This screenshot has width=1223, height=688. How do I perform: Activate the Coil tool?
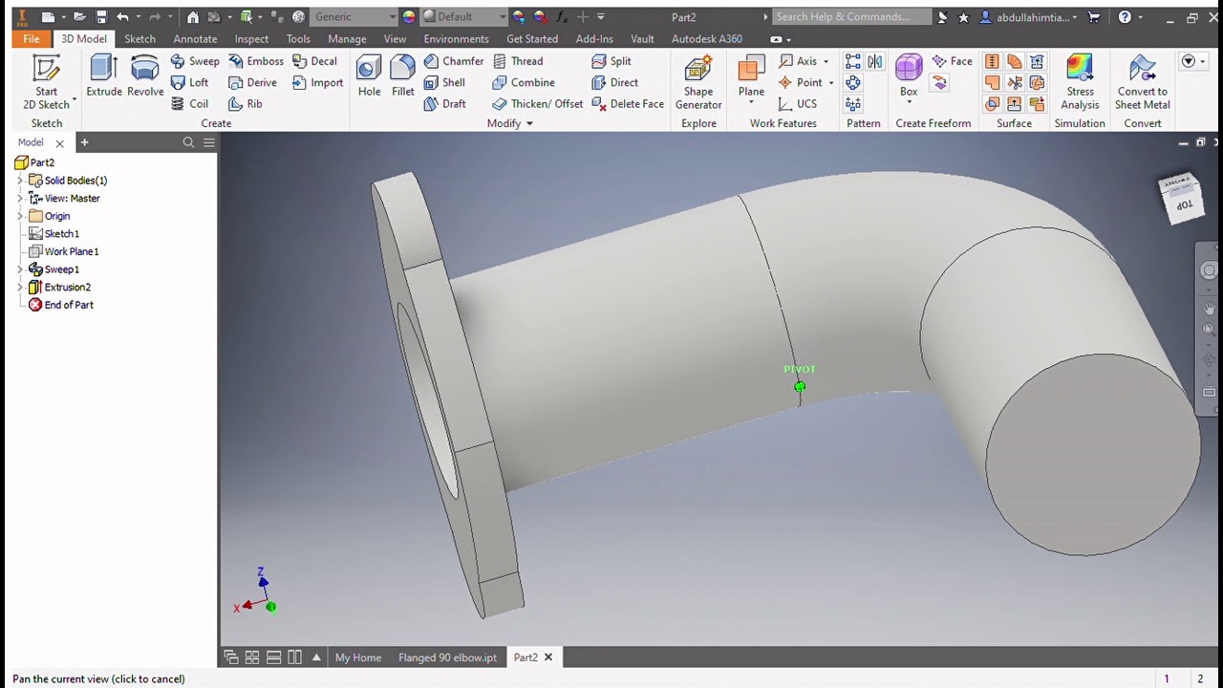tap(189, 103)
